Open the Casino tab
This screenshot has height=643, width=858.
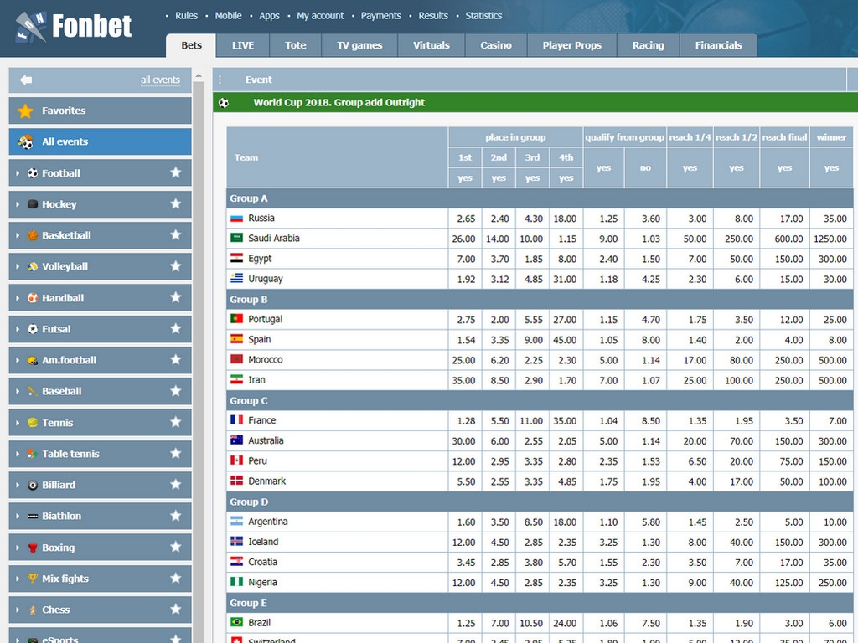click(x=496, y=45)
